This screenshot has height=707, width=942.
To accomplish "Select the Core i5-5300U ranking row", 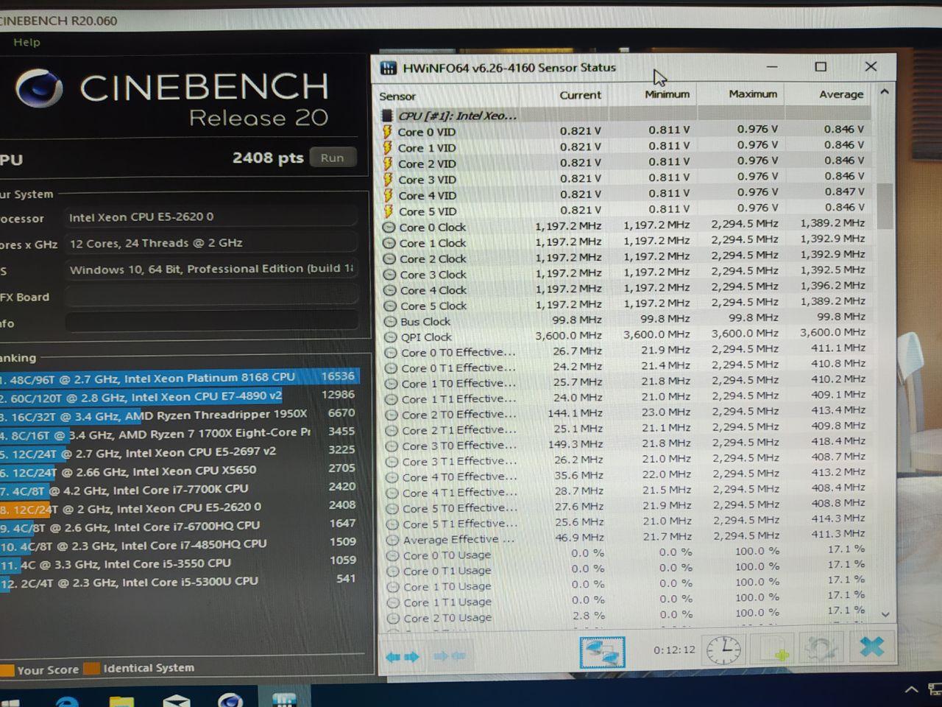I will click(x=180, y=581).
